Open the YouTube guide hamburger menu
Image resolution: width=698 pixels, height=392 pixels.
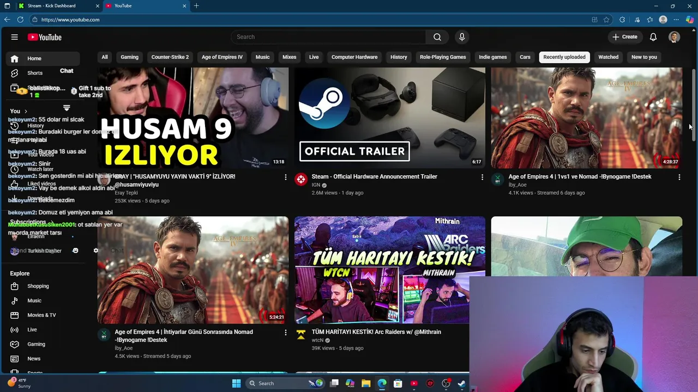coord(15,37)
